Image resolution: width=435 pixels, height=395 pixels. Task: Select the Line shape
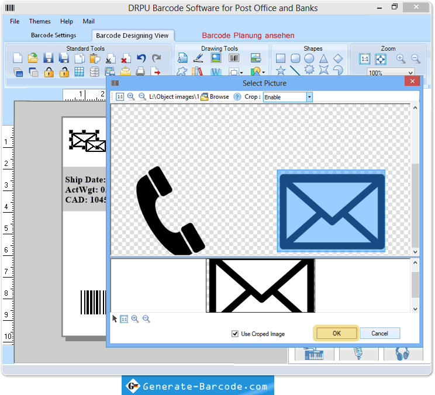point(295,70)
